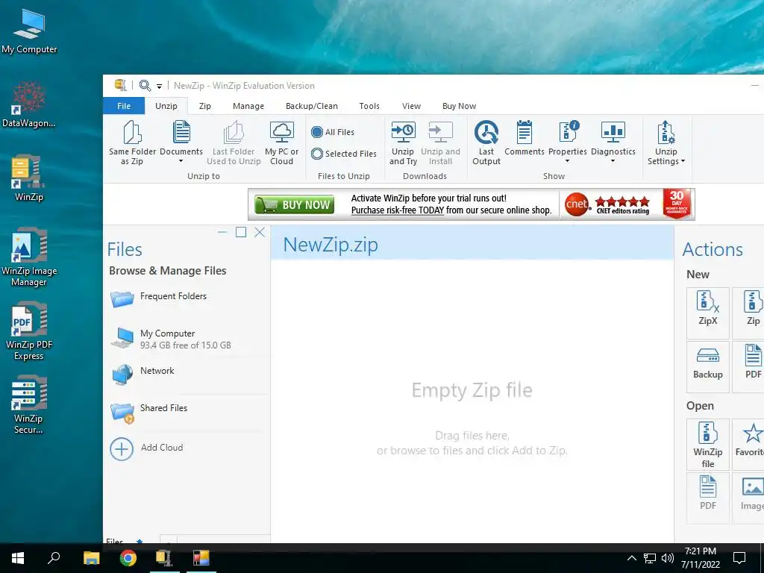764x573 pixels.
Task: Click the NewZip.zip header title
Action: (x=331, y=245)
